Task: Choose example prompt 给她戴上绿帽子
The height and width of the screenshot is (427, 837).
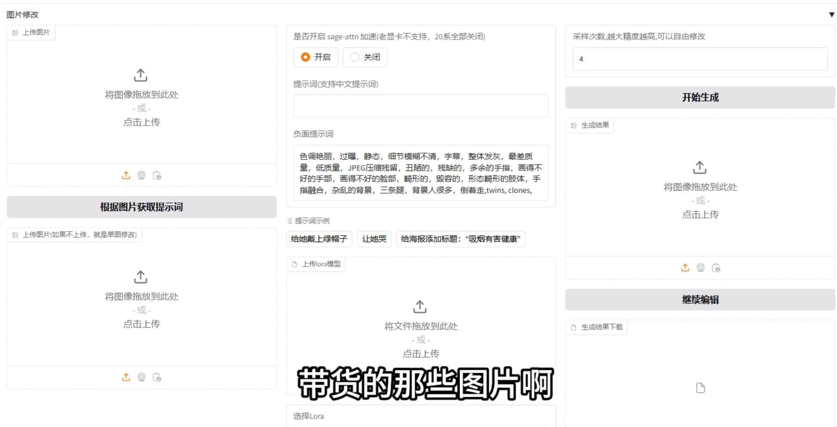Action: click(x=319, y=239)
